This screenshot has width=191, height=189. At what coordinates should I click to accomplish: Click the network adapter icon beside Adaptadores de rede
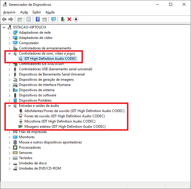click(15, 33)
